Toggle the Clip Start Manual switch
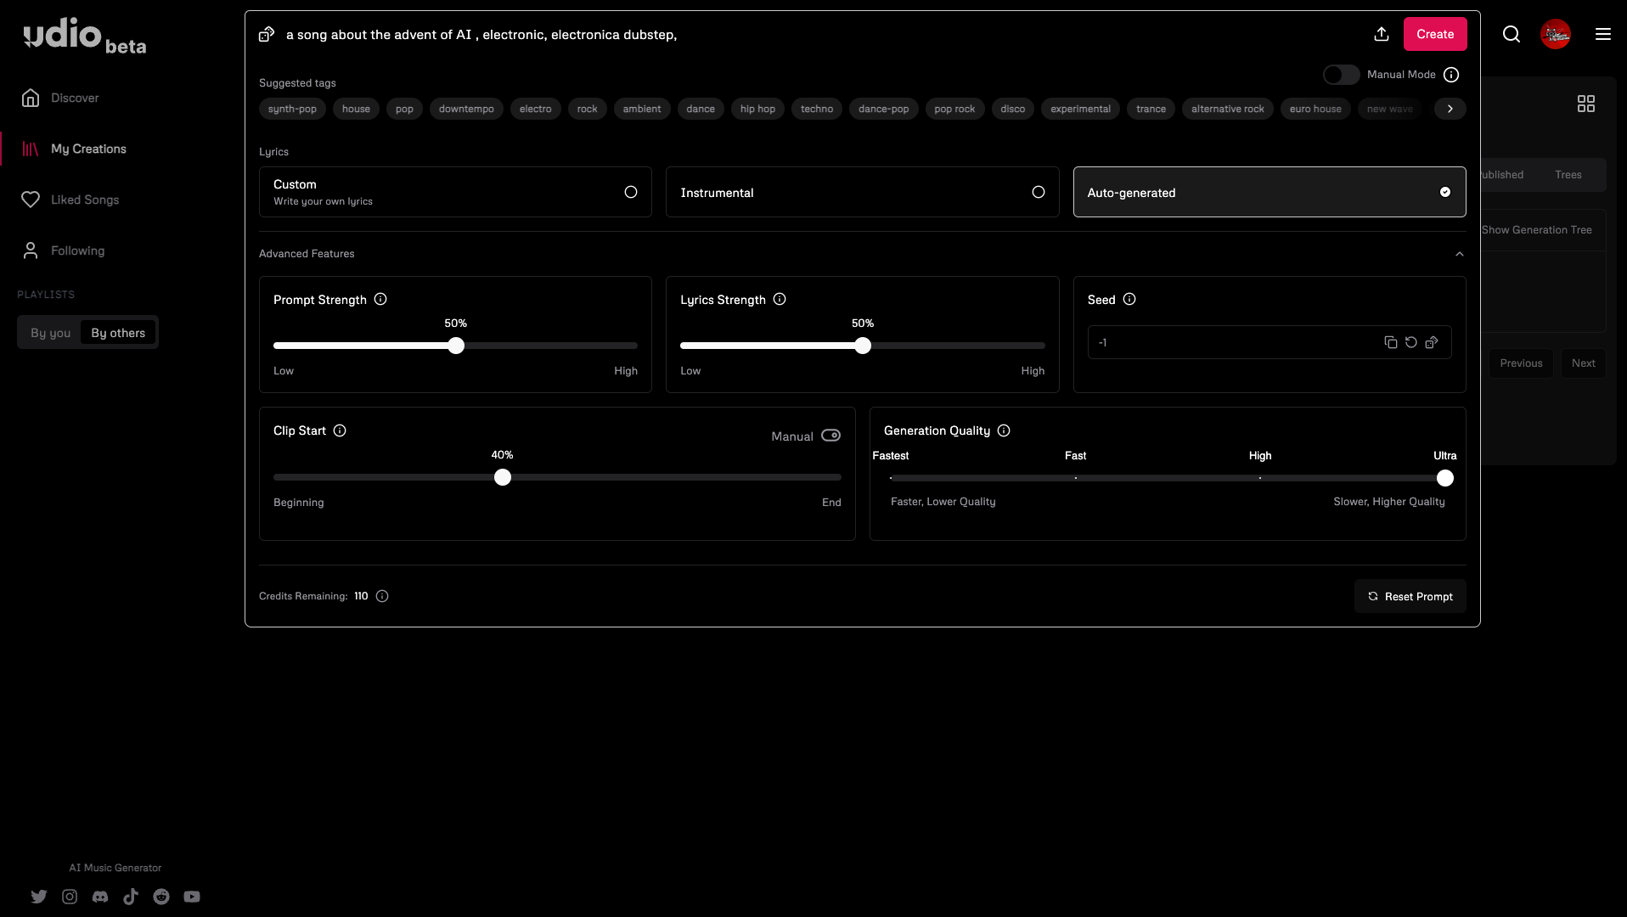Screen dimensions: 1627x917 [830, 436]
